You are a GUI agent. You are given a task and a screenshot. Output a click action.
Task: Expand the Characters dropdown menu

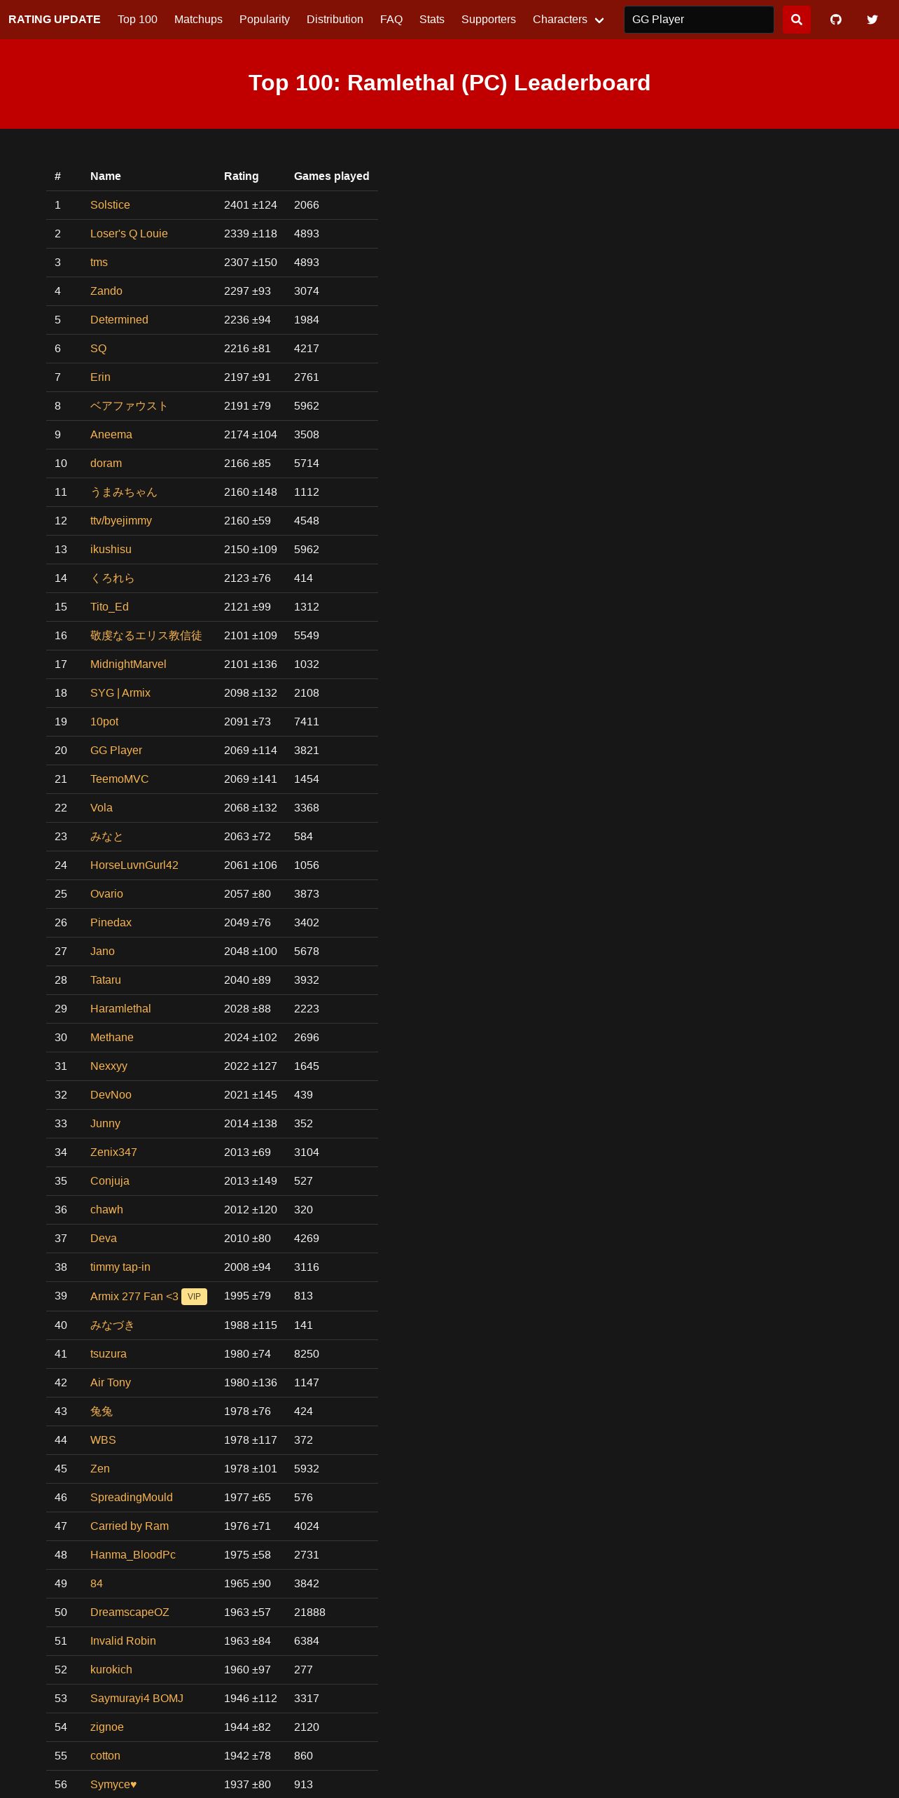coord(568,20)
